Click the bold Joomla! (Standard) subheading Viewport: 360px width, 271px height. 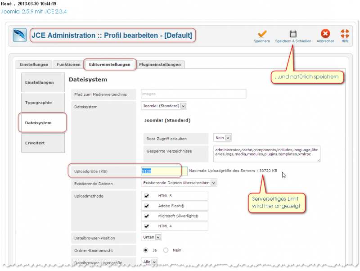pos(167,120)
